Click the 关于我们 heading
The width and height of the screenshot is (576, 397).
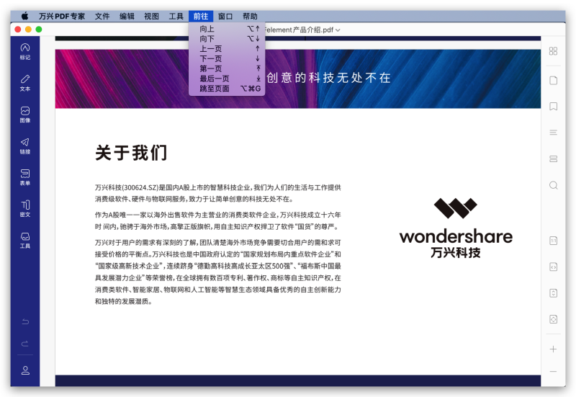pyautogui.click(x=131, y=153)
